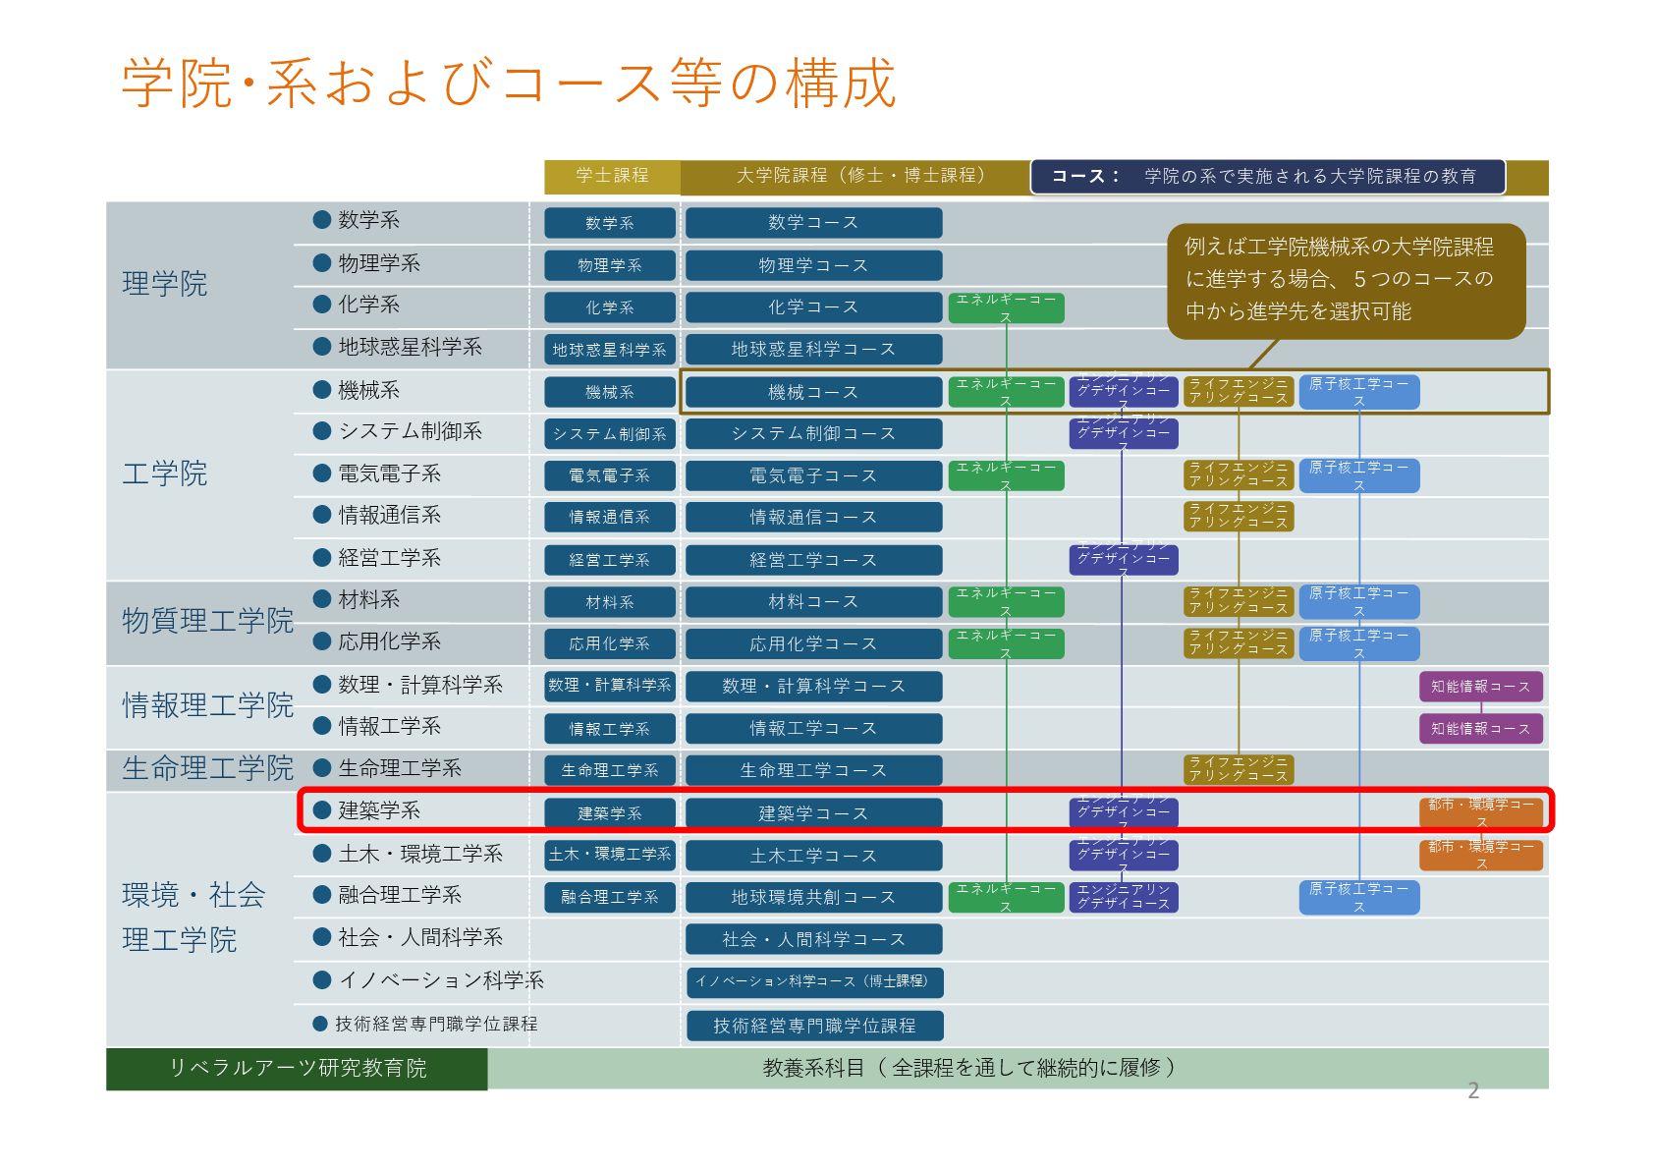The height and width of the screenshot is (1169, 1654).
Task: Select the 社会・人間科学コース box
Action: coord(813,939)
